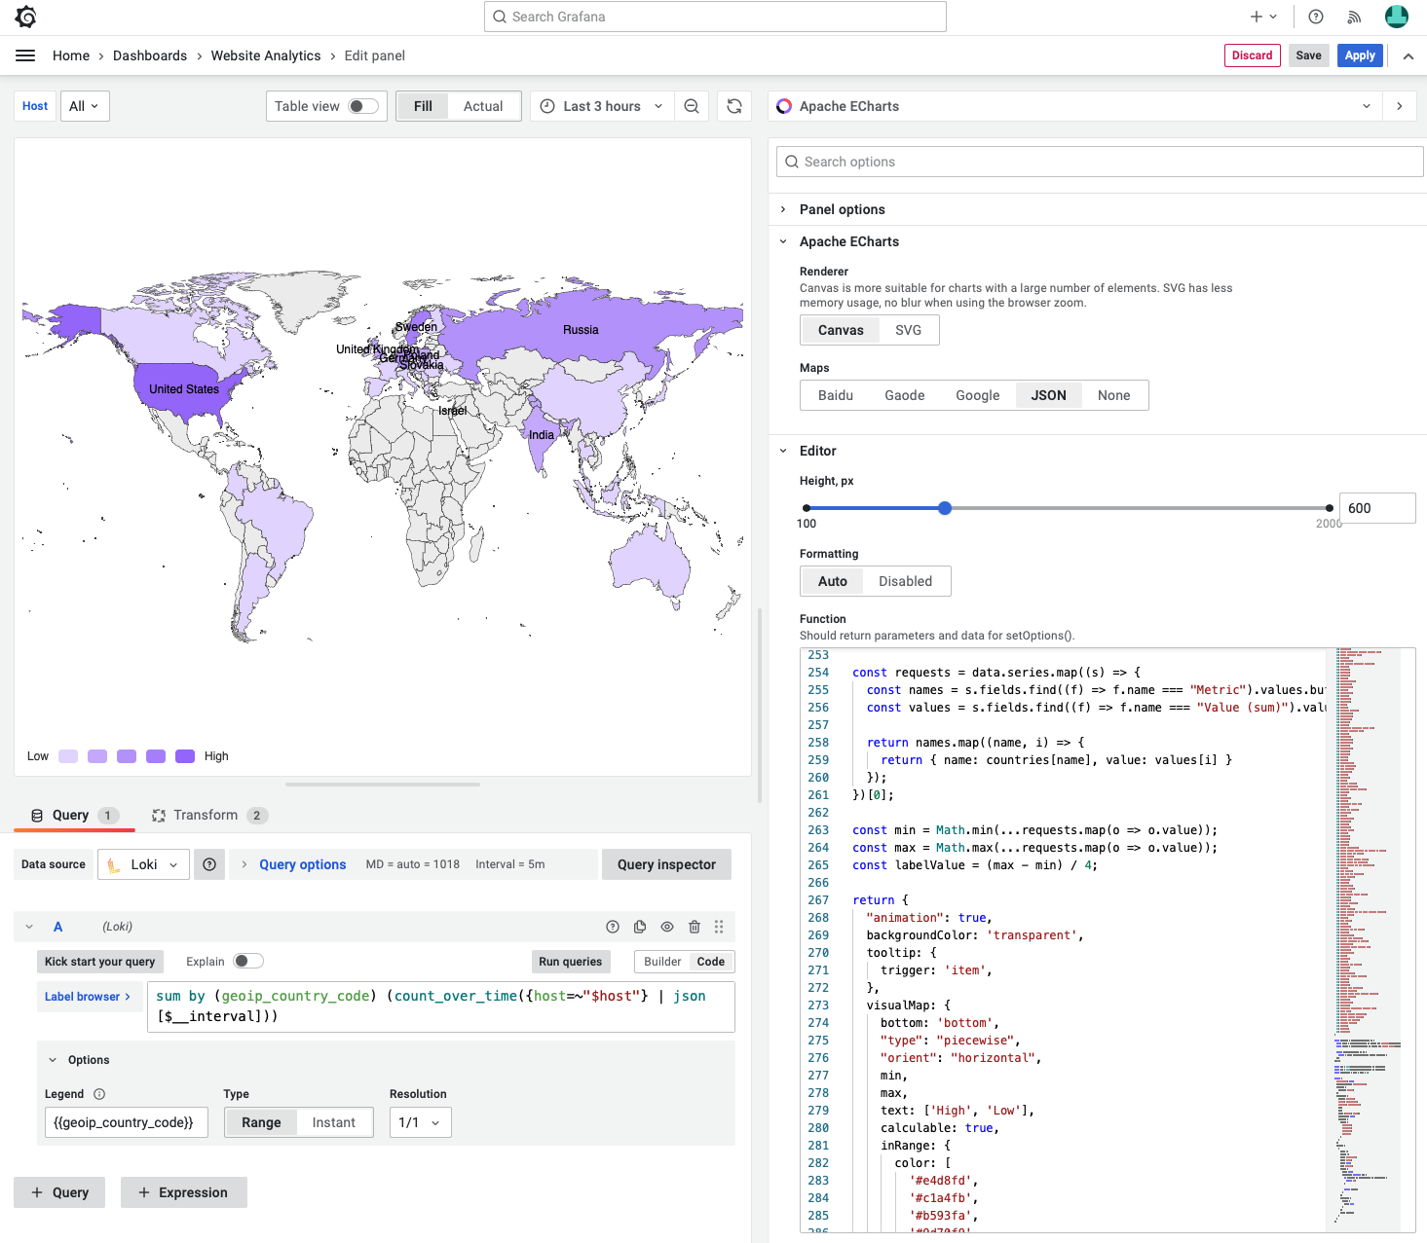
Task: Click the help question-mark icon in the header
Action: 1315,17
